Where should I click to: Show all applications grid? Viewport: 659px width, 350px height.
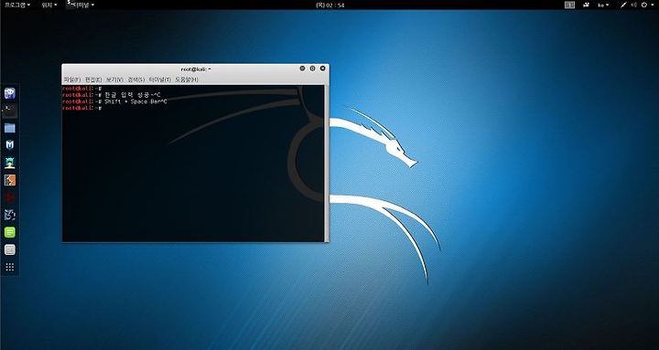tap(10, 267)
